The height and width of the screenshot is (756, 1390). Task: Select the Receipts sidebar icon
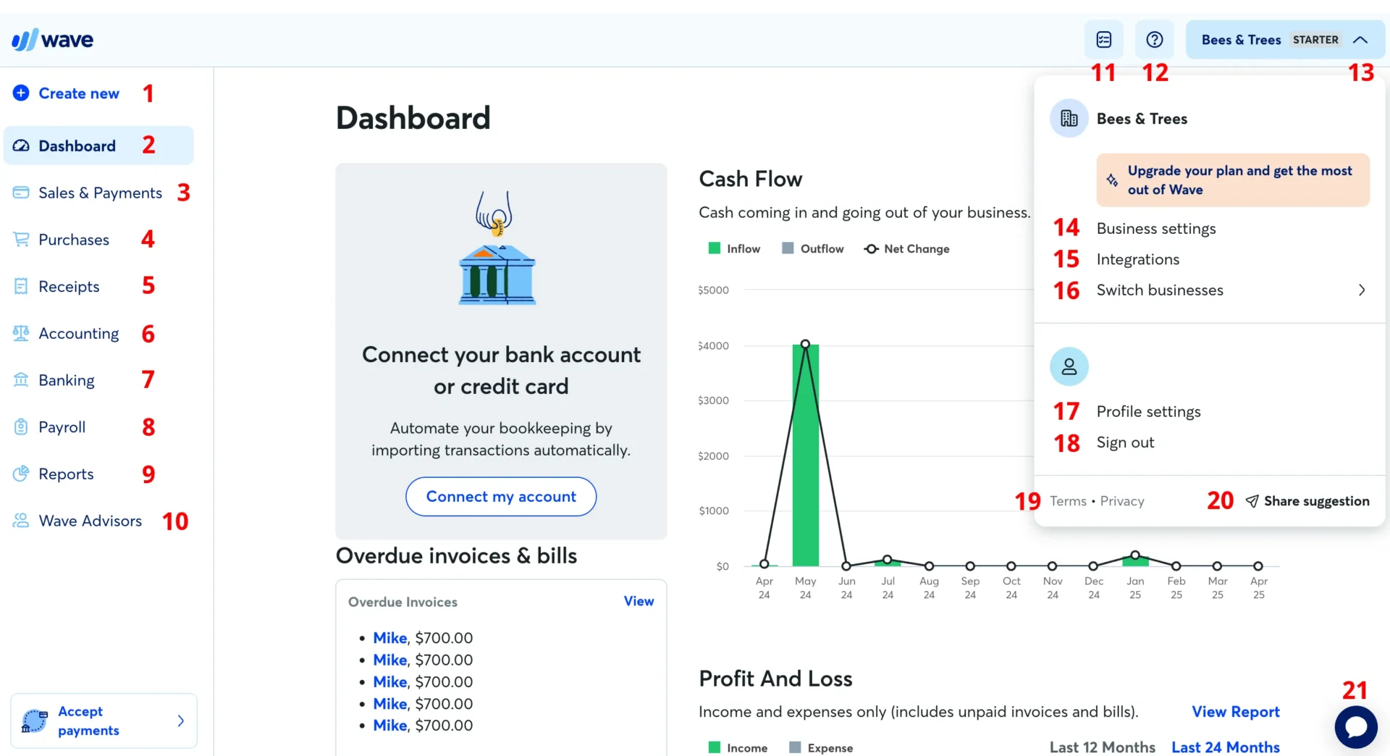tap(21, 285)
